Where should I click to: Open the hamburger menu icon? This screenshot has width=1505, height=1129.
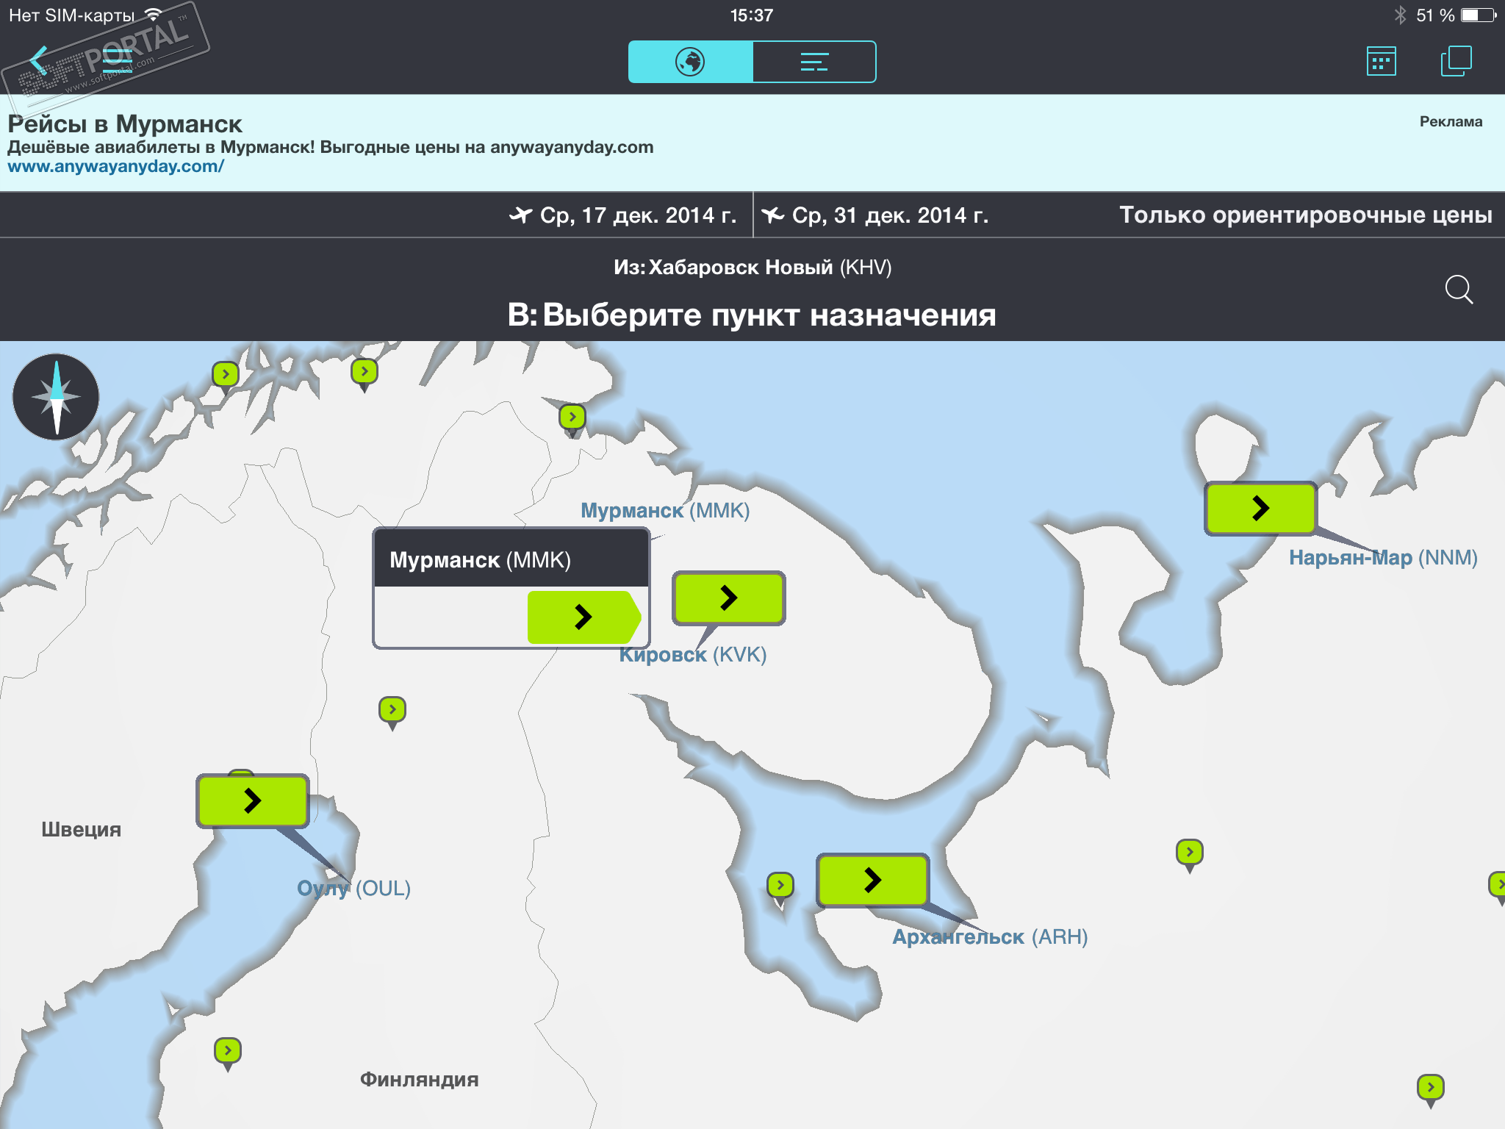[118, 61]
